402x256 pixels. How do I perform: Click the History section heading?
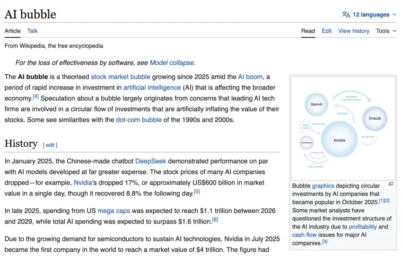coord(21,144)
